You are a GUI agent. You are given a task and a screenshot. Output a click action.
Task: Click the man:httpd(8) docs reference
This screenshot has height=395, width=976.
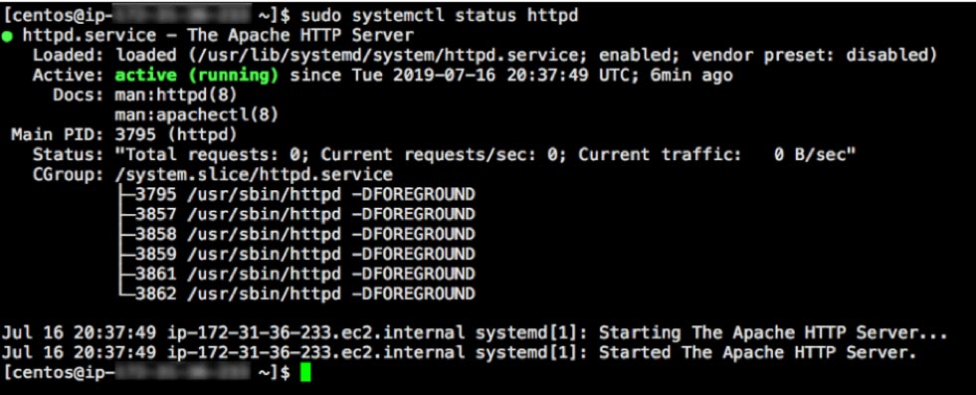click(x=176, y=96)
